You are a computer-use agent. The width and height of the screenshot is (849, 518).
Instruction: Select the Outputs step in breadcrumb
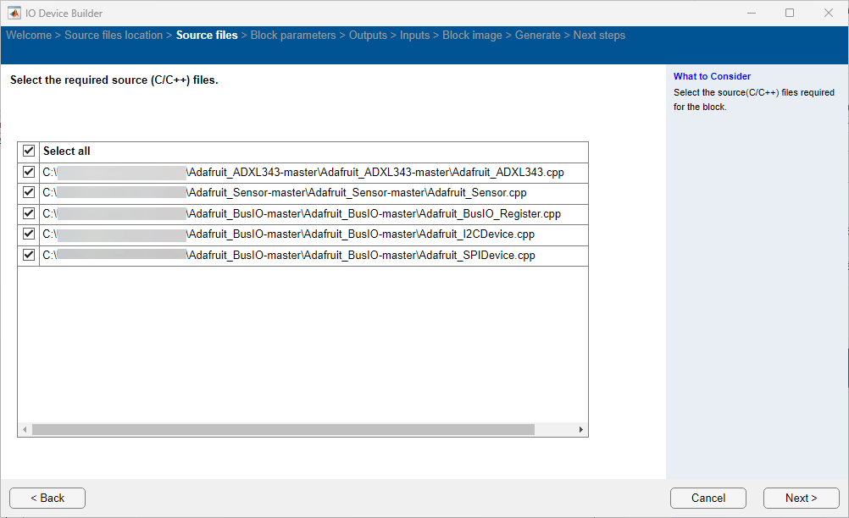(368, 36)
